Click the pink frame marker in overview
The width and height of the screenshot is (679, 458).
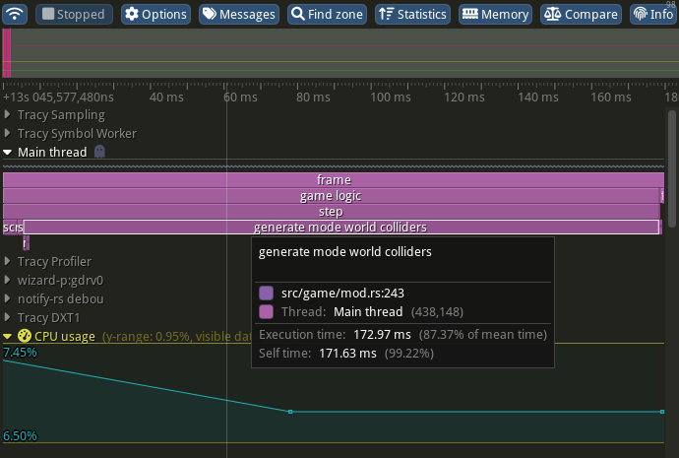pyautogui.click(x=7, y=53)
